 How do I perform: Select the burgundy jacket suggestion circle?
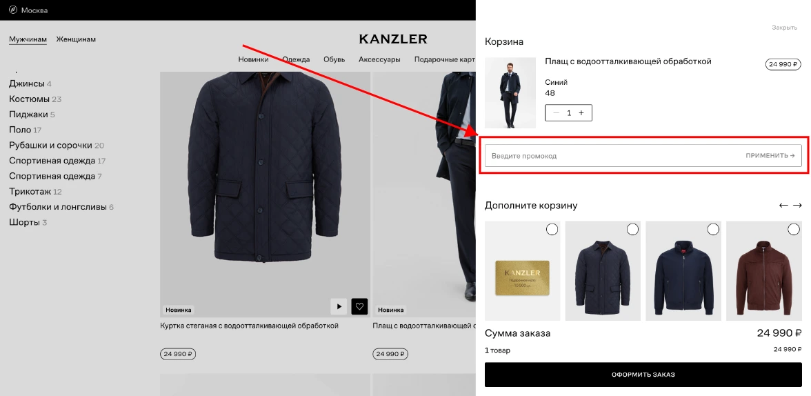click(x=793, y=229)
